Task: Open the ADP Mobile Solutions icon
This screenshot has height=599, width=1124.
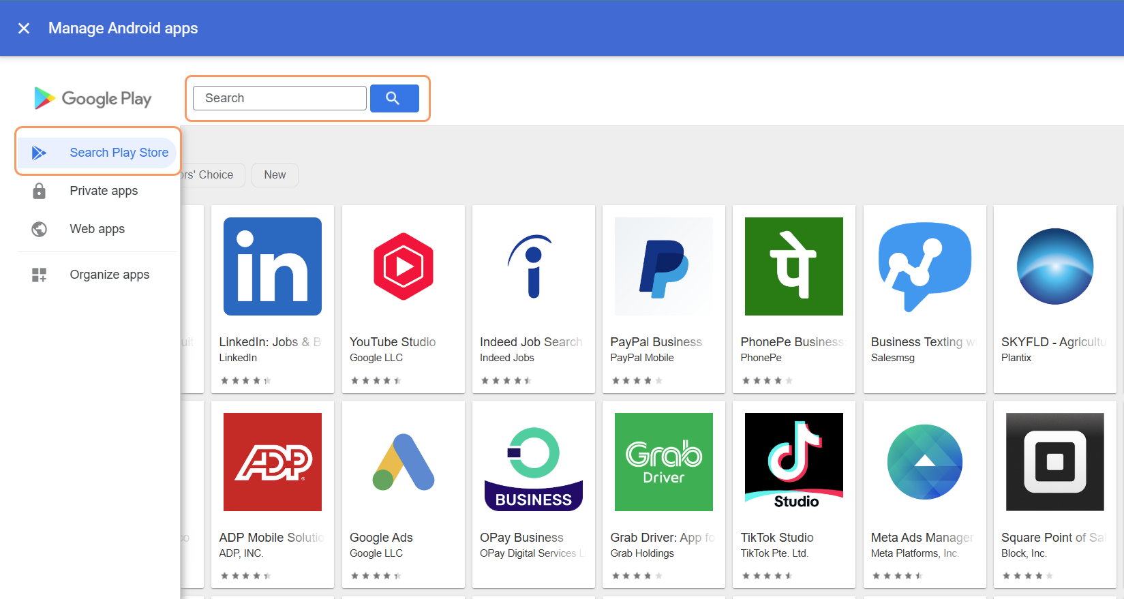Action: pos(272,461)
